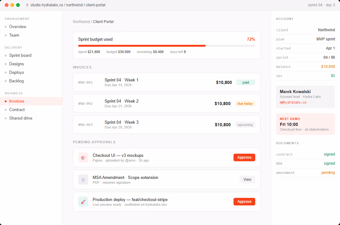This screenshot has height=225, width=340.
Task: Click the palette icon for Checkout UI mockups
Action: click(x=83, y=157)
